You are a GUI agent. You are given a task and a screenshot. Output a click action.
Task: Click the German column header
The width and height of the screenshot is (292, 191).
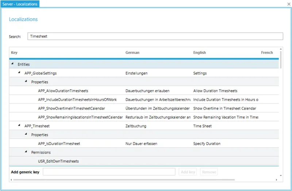click(x=132, y=52)
